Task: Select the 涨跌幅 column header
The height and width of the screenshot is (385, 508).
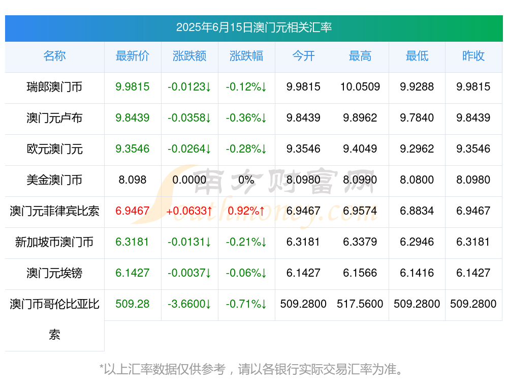Action: (246, 56)
